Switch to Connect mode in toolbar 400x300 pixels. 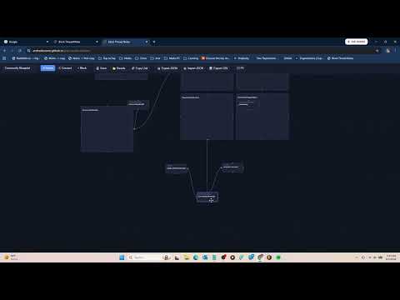pyautogui.click(x=65, y=68)
